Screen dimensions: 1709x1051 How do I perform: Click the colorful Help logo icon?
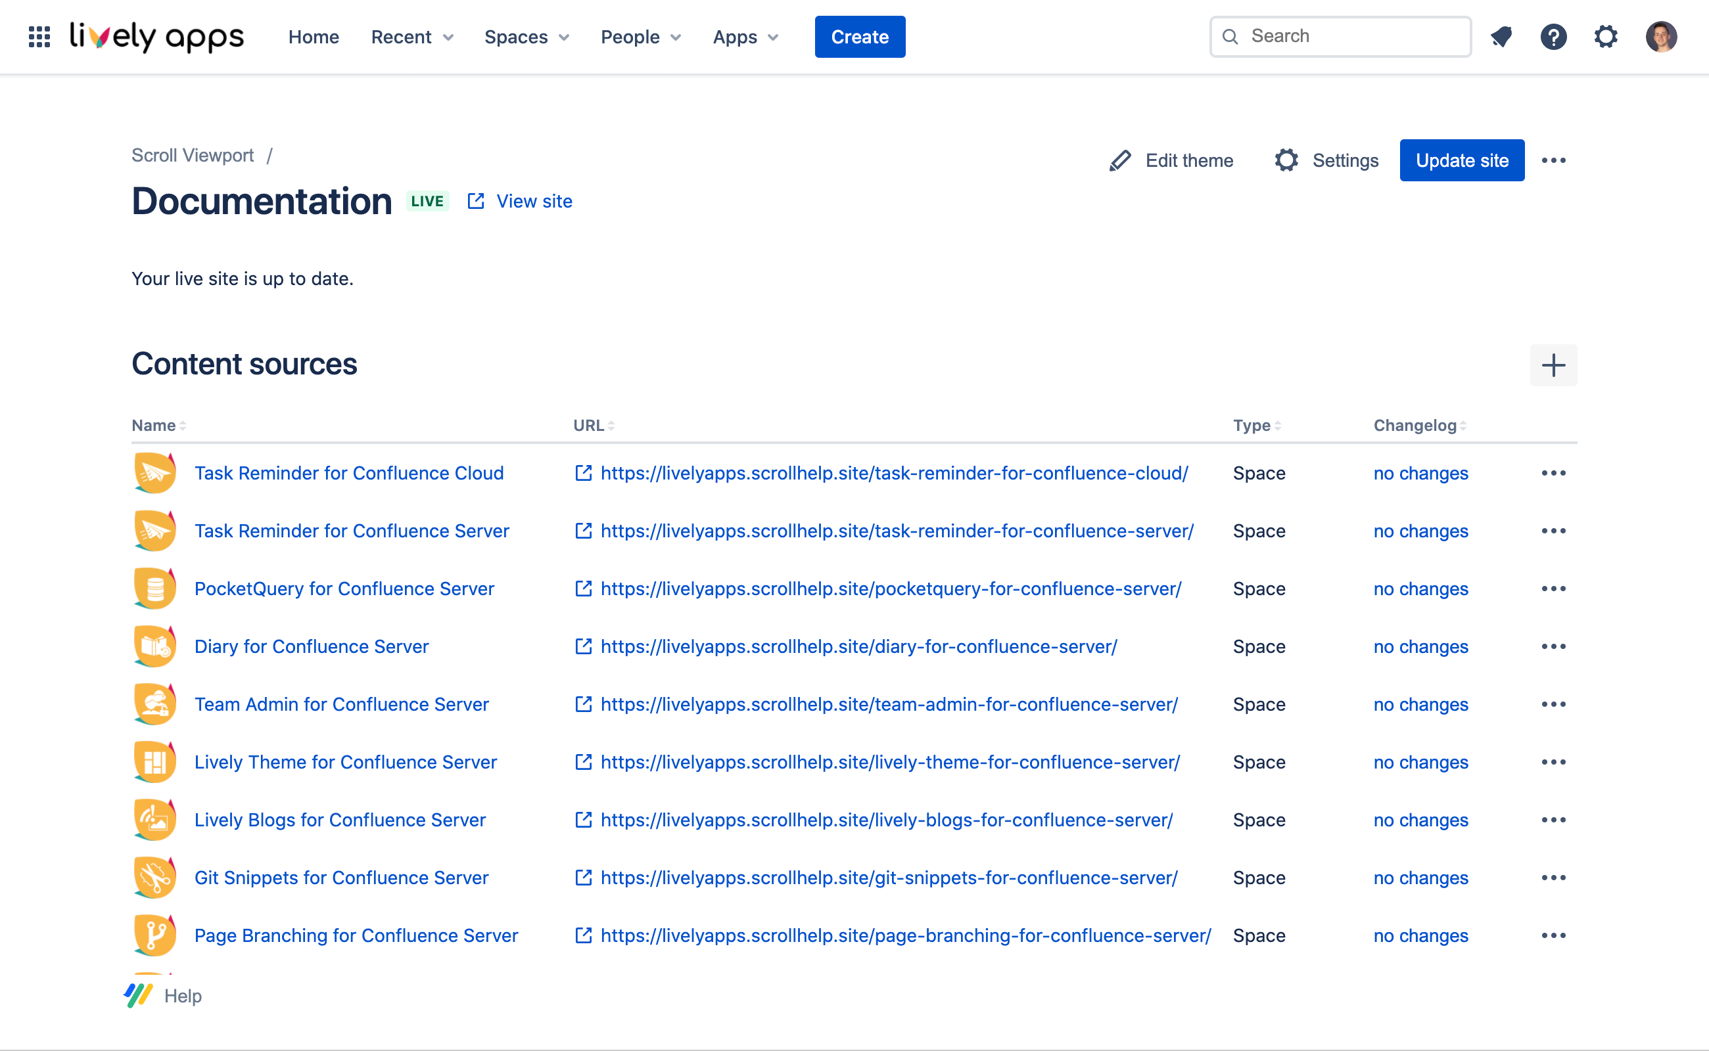[x=138, y=995]
